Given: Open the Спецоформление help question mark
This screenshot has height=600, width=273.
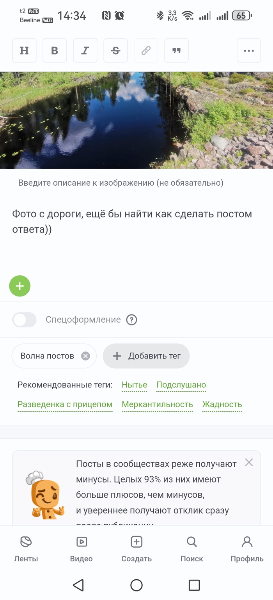Looking at the screenshot, I should [132, 320].
